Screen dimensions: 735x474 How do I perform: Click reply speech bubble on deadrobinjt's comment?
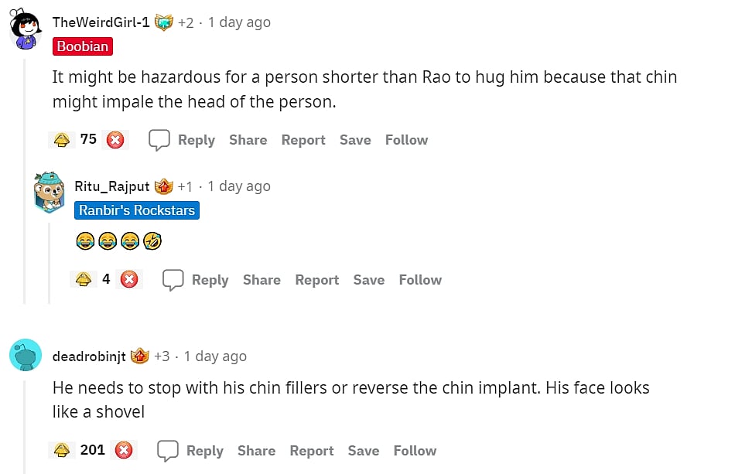(168, 450)
